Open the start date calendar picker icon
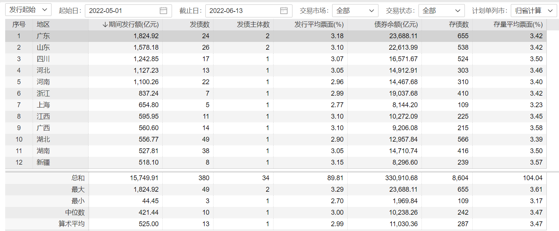 coord(163,11)
